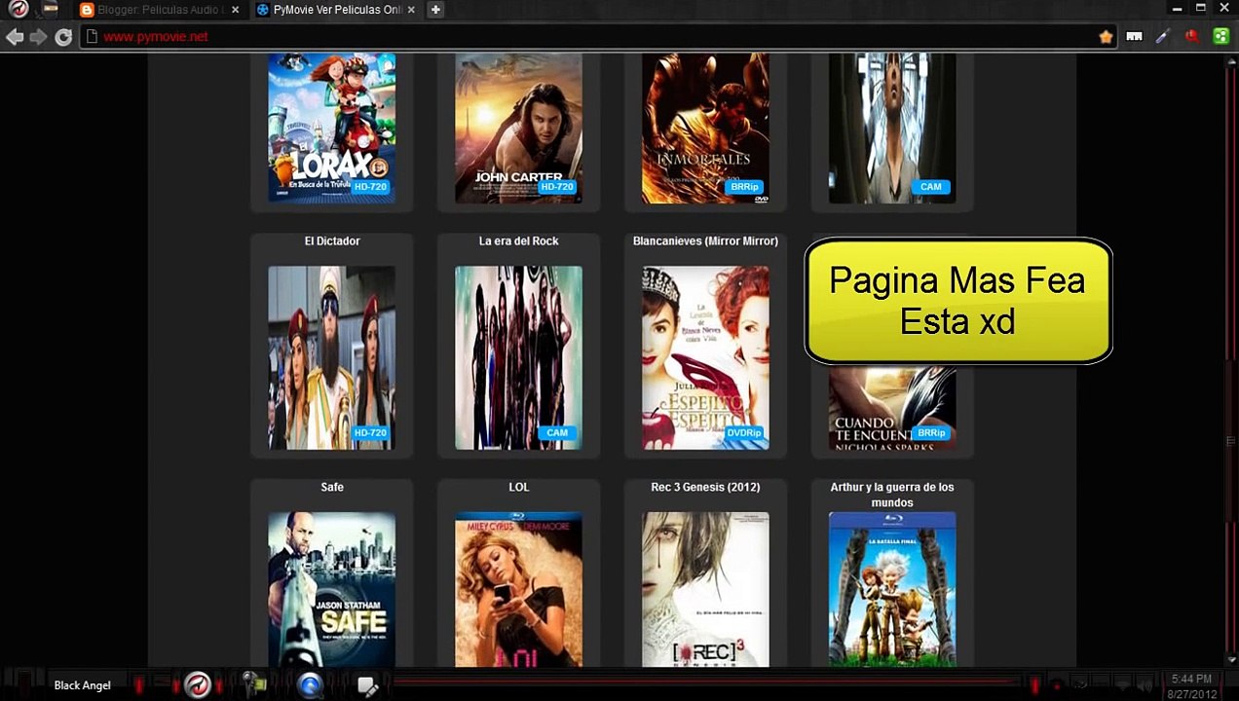Click the dark rectangular extension icon beside the star
The width and height of the screenshot is (1239, 701).
[x=1134, y=37]
